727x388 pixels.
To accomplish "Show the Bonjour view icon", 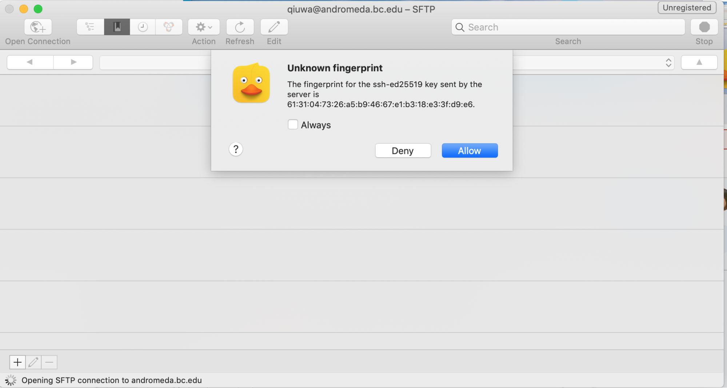I will (x=168, y=27).
